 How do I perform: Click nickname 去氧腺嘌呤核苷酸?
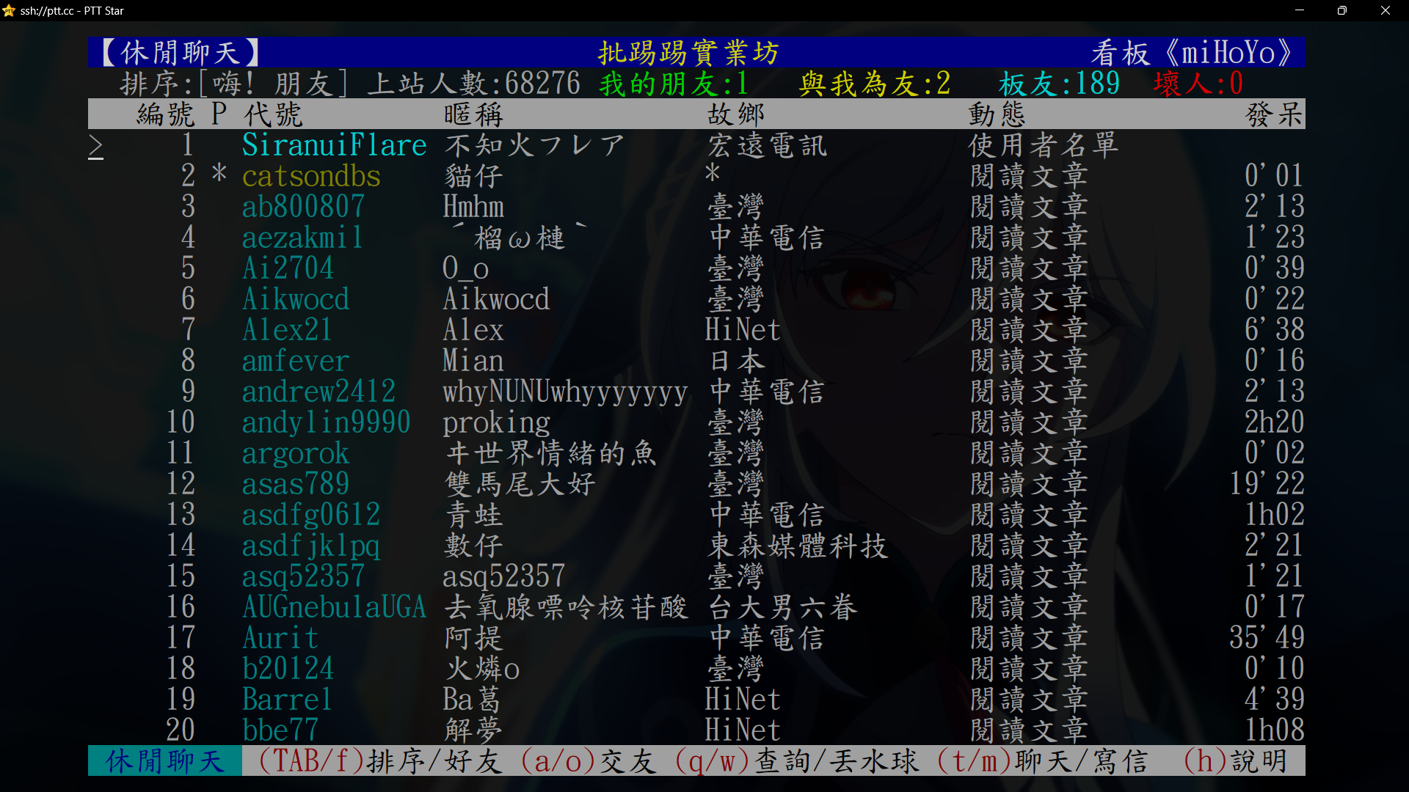pos(566,607)
